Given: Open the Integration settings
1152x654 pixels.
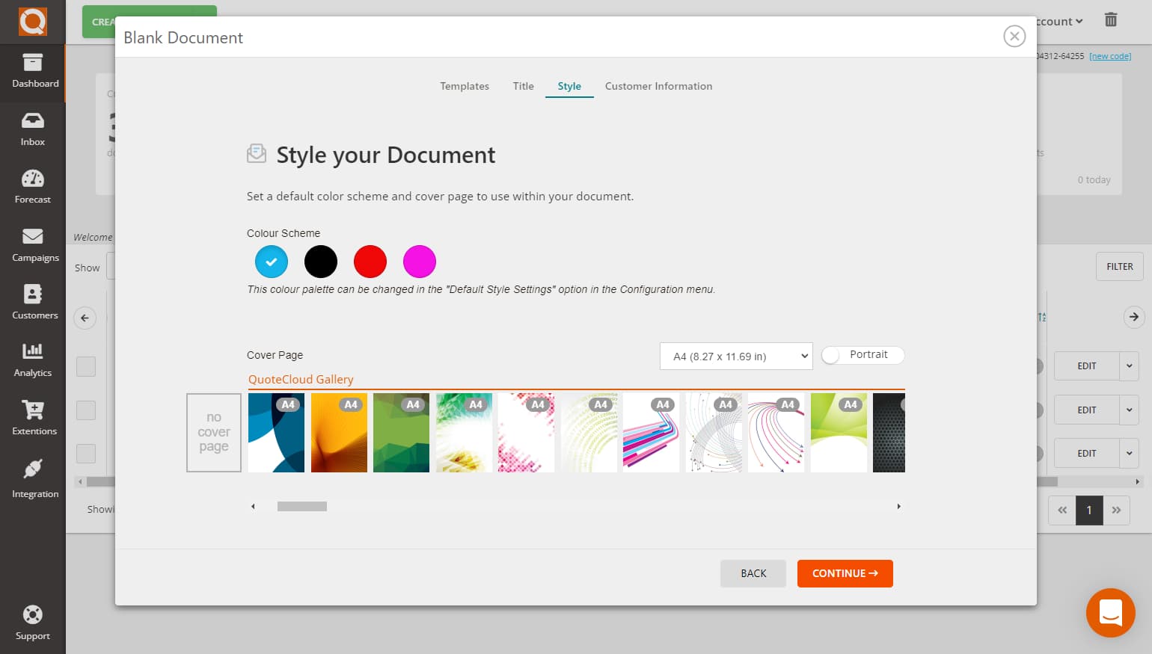Looking at the screenshot, I should point(32,478).
